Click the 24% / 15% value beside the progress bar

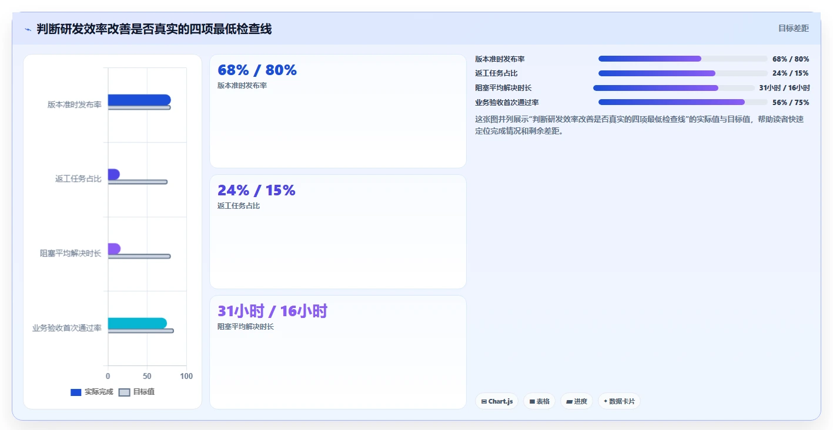point(790,73)
